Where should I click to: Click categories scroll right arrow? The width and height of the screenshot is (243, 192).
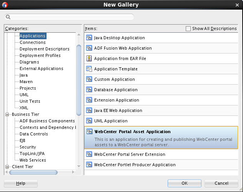tap(73, 172)
